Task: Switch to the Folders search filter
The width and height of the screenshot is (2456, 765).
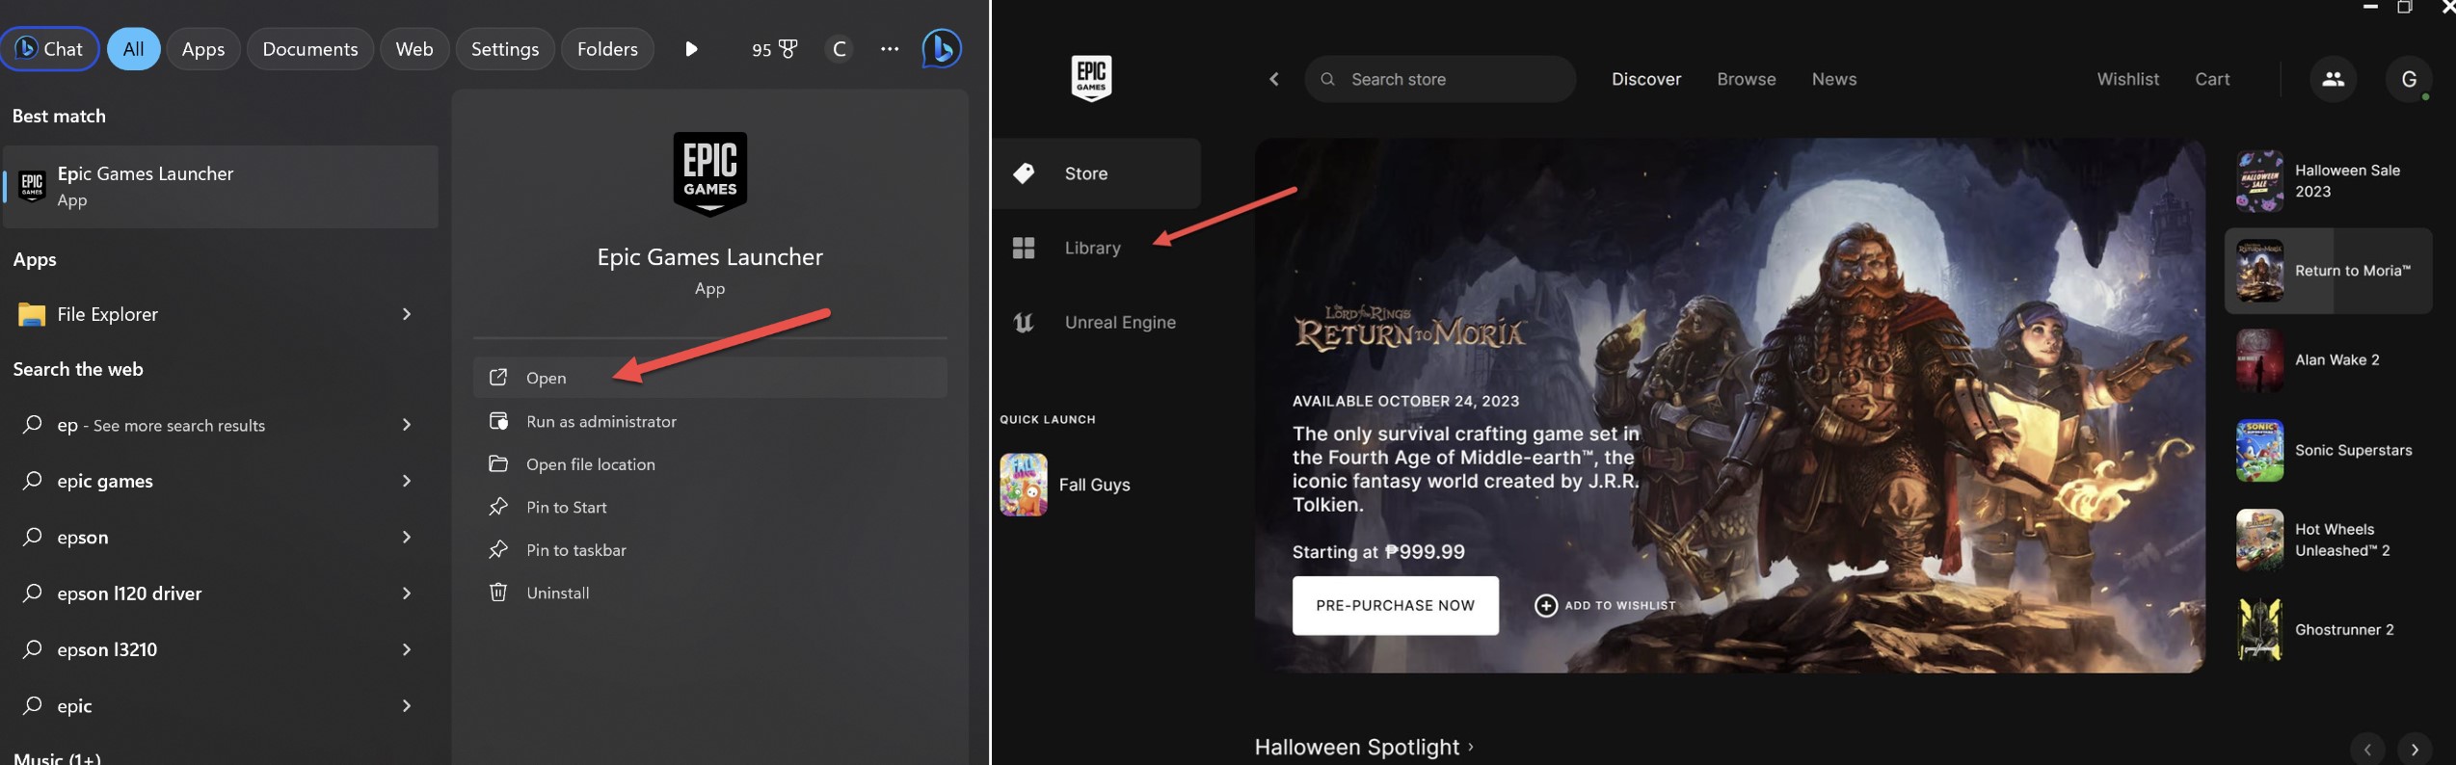Action: [x=607, y=49]
